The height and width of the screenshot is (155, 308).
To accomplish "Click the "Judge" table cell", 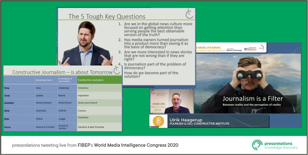I will click(67, 119).
